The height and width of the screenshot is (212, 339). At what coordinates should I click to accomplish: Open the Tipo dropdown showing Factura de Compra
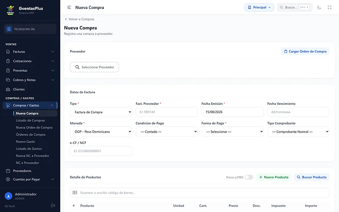tap(101, 112)
